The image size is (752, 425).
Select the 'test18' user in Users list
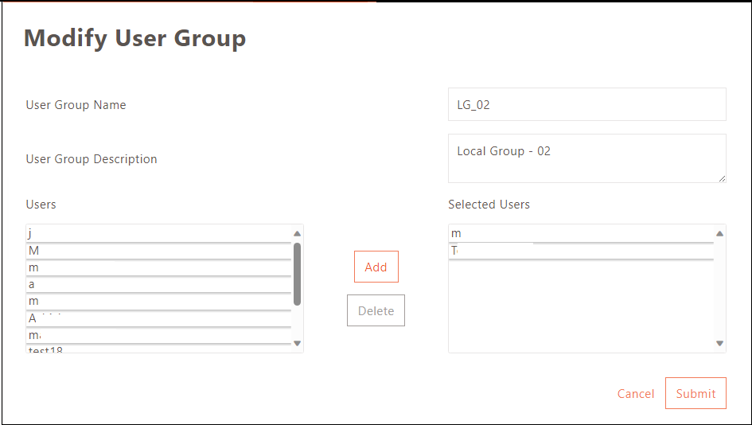pos(159,349)
